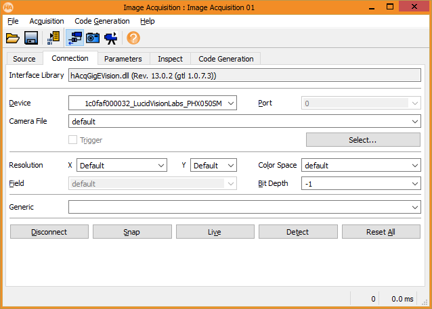Click the Disconnect button
Image resolution: width=432 pixels, height=309 pixels.
(49, 232)
